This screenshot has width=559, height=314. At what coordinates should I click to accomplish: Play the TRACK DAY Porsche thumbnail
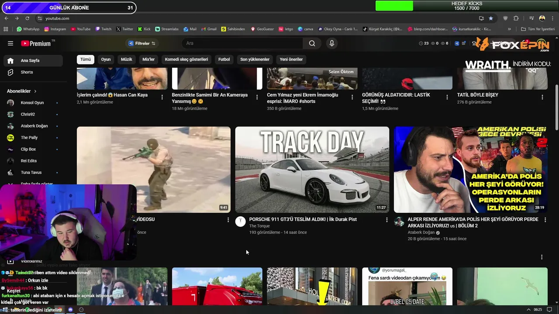pos(312,170)
